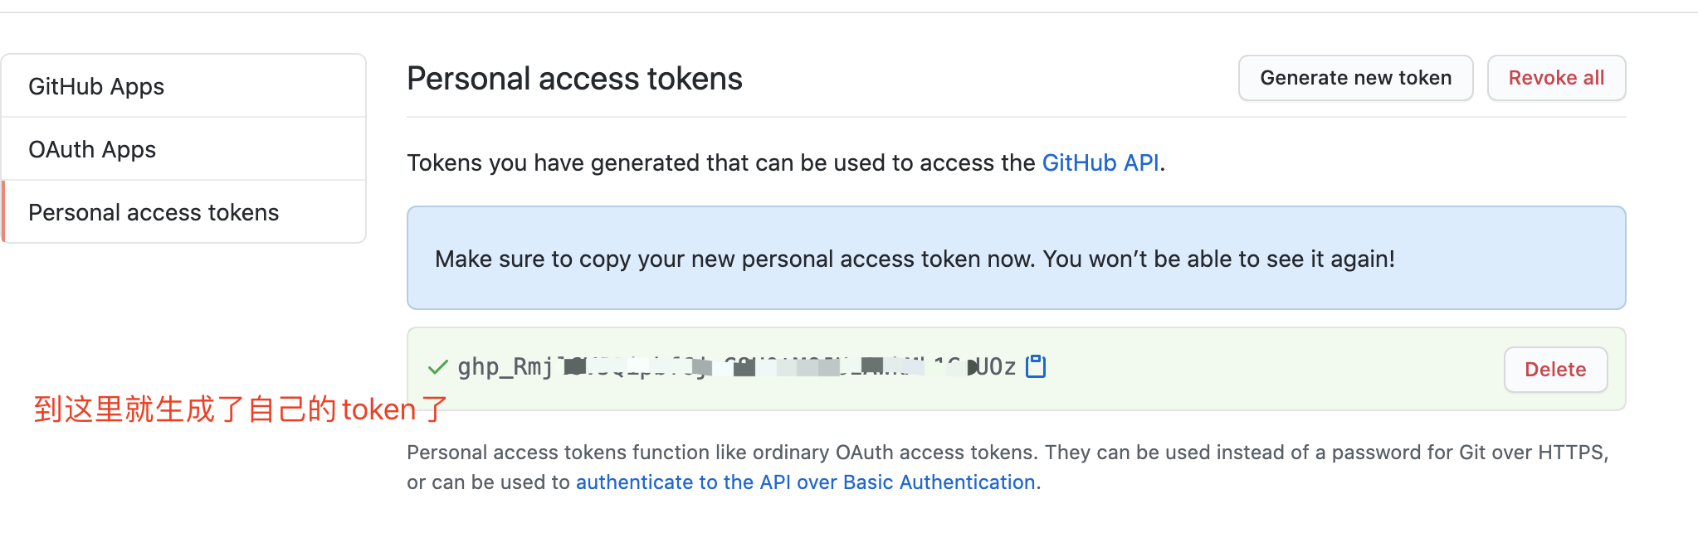Click the Generate new token button
The width and height of the screenshot is (1698, 552).
coord(1355,78)
